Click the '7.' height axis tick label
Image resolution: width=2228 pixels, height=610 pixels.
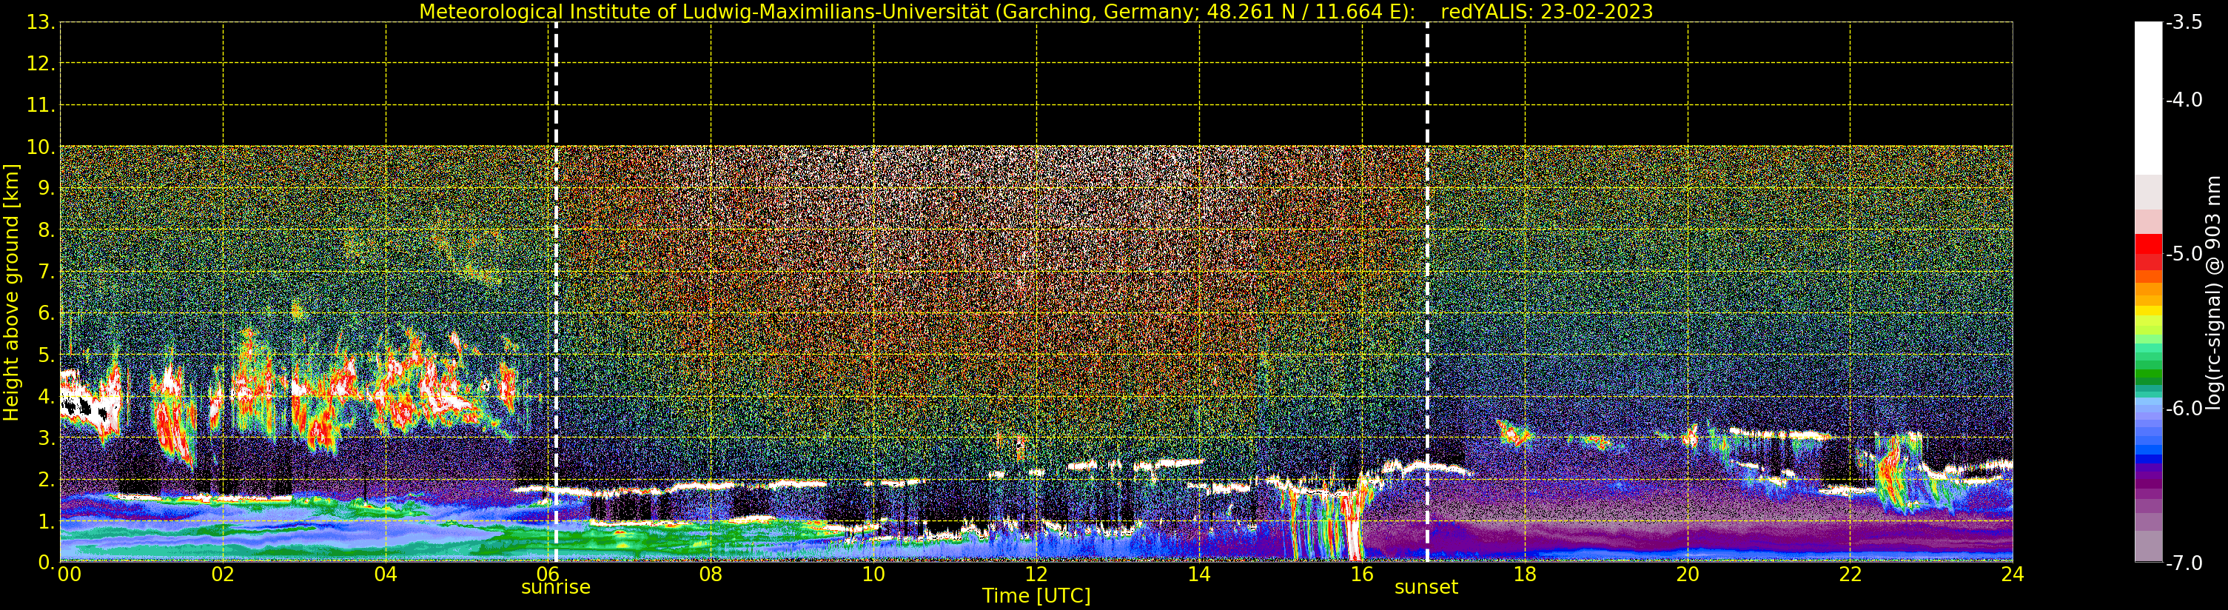[46, 272]
